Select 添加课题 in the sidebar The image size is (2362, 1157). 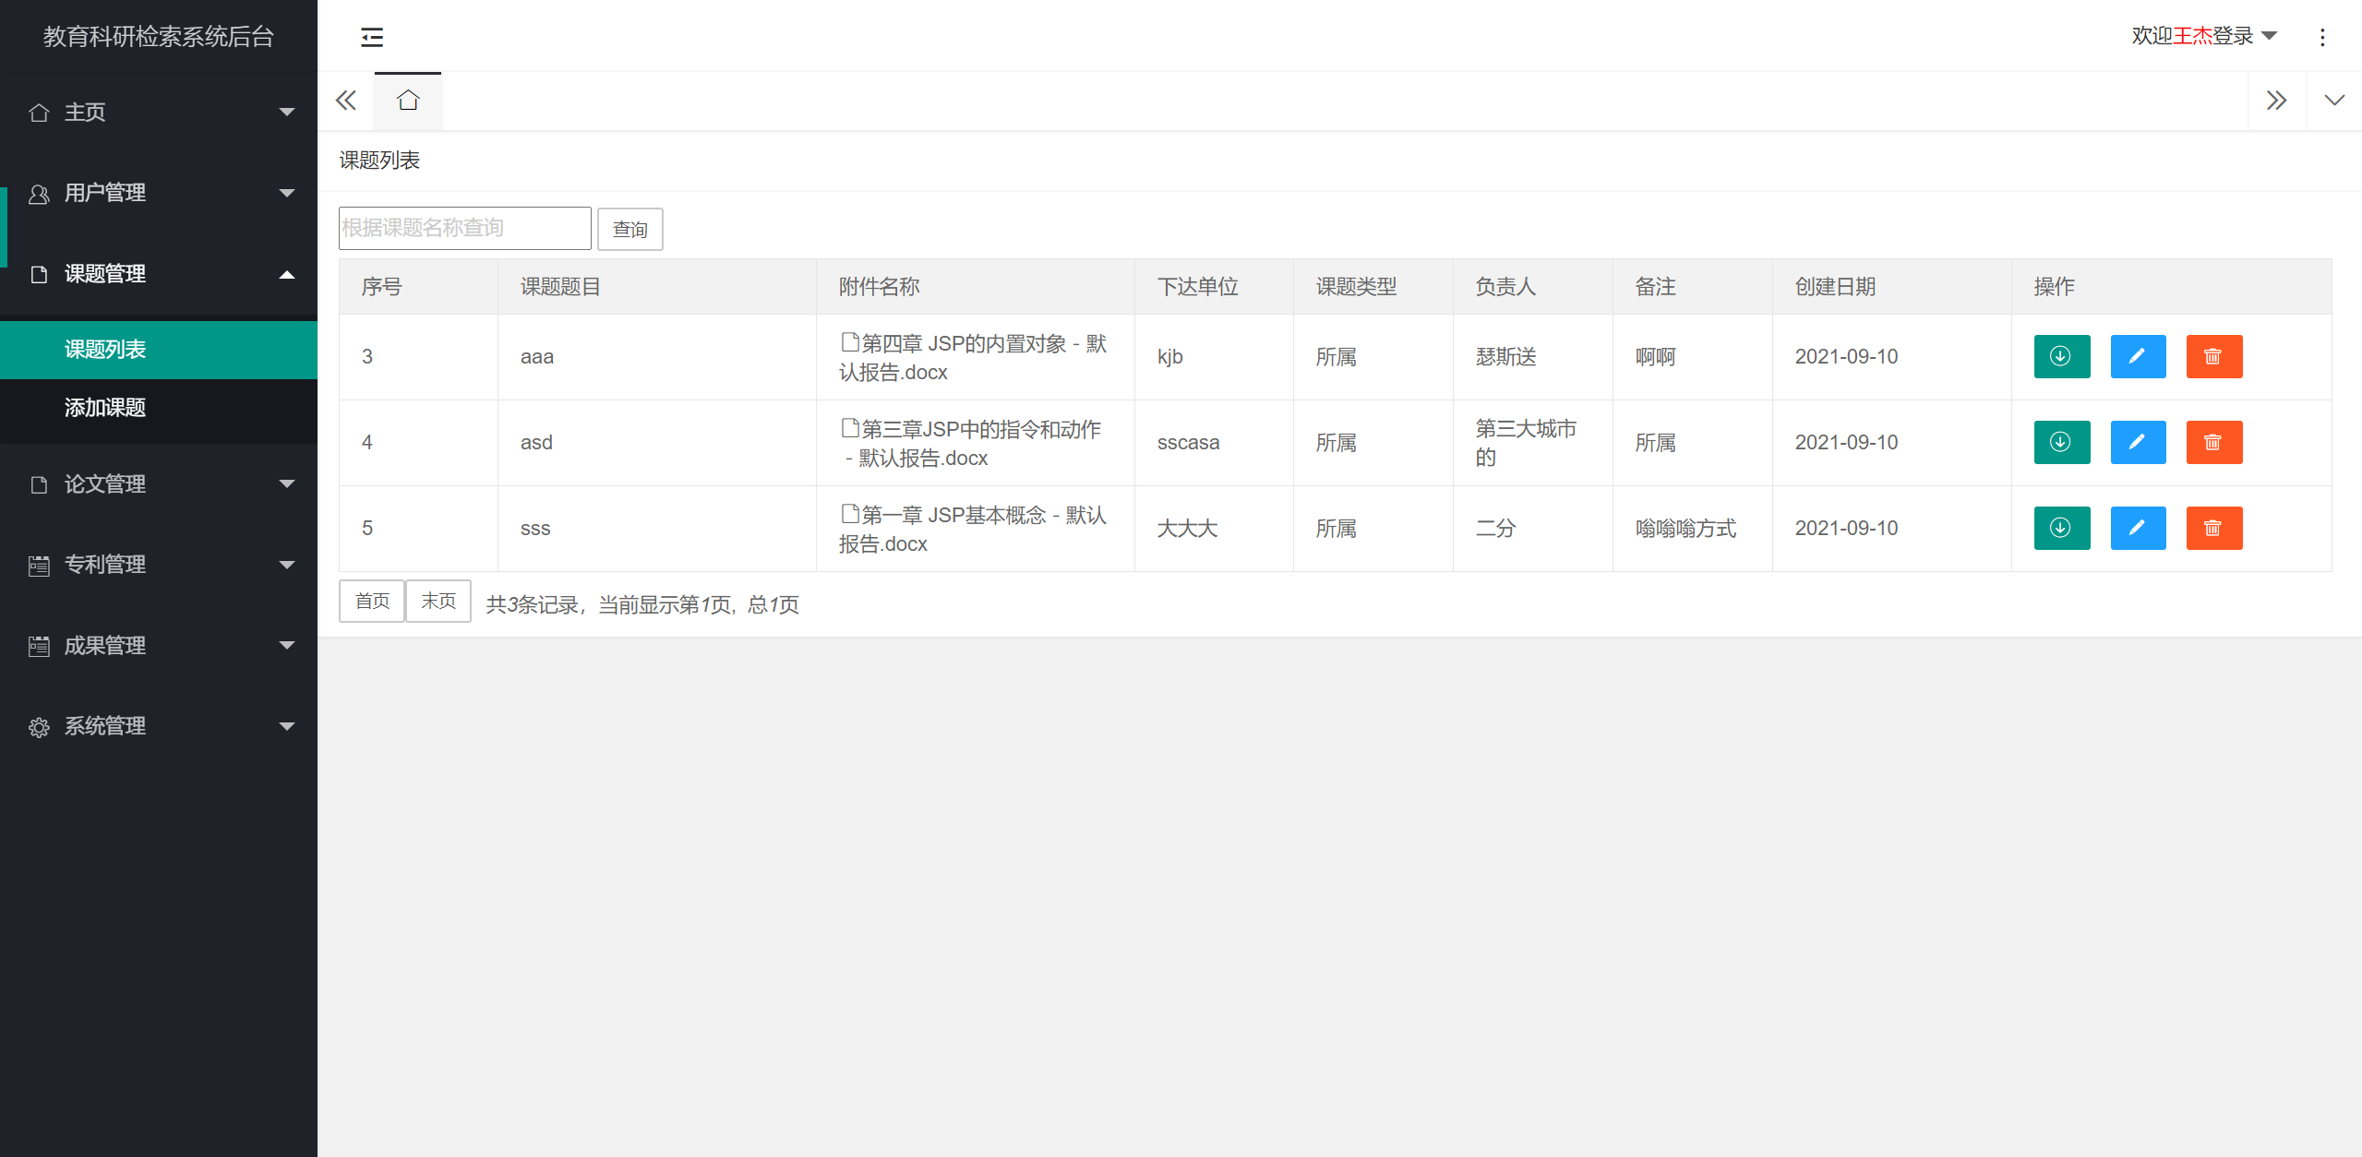tap(105, 408)
